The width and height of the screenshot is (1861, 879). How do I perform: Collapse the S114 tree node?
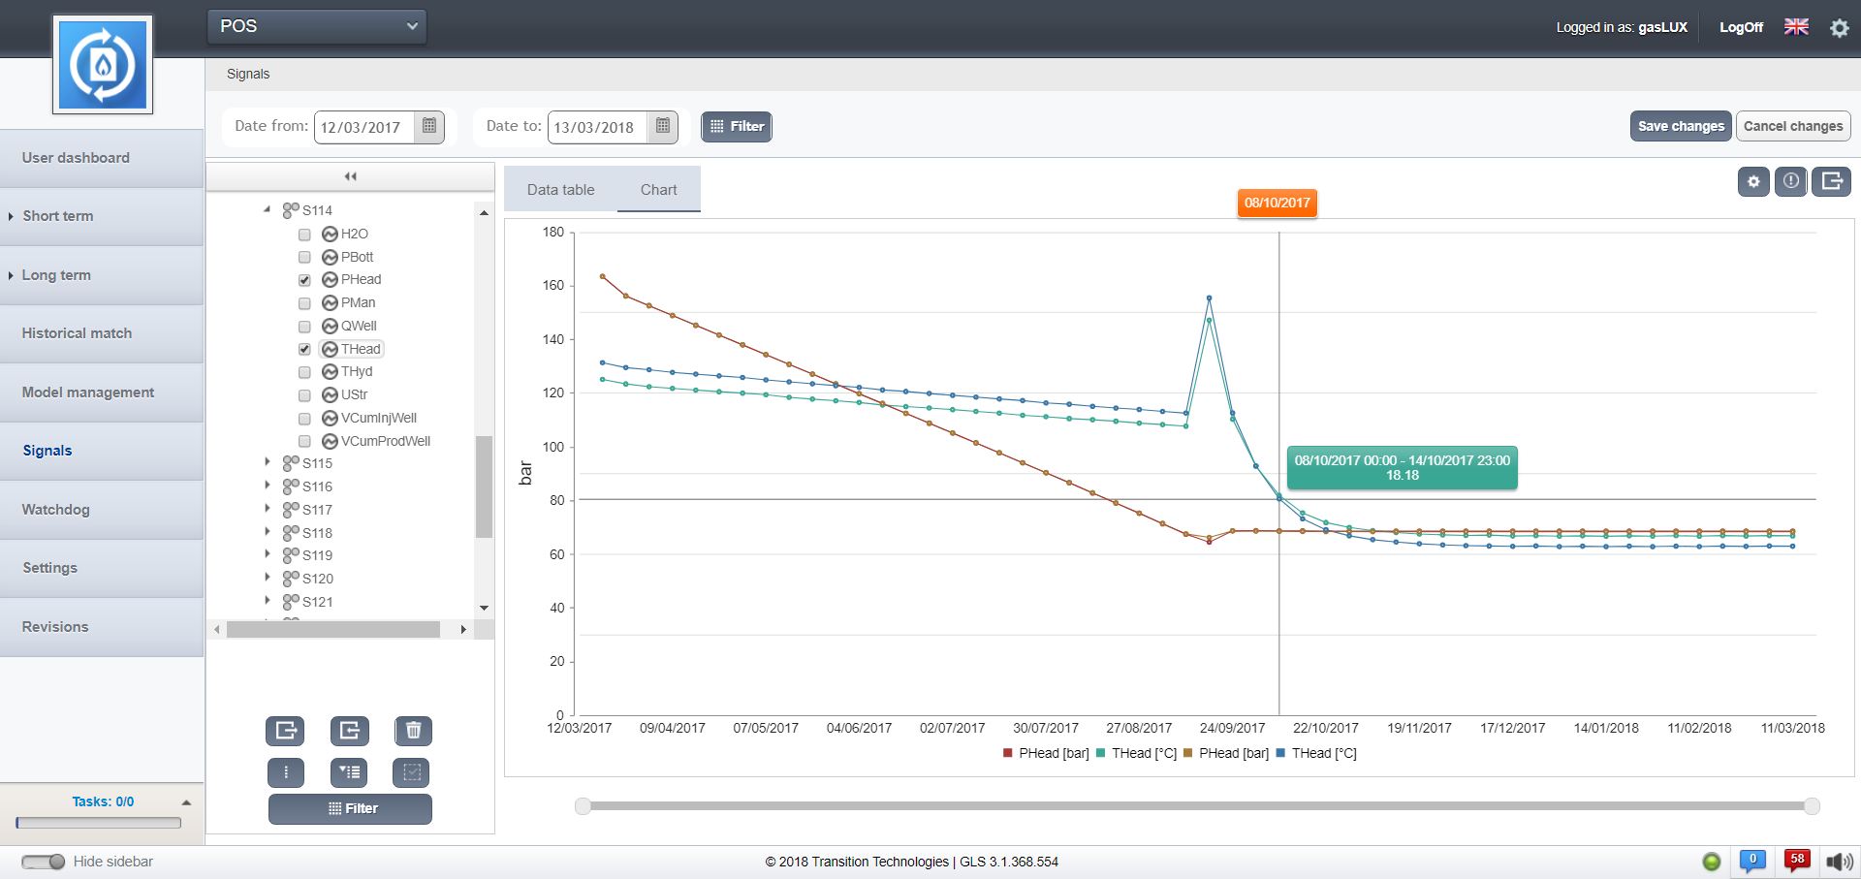tap(268, 209)
